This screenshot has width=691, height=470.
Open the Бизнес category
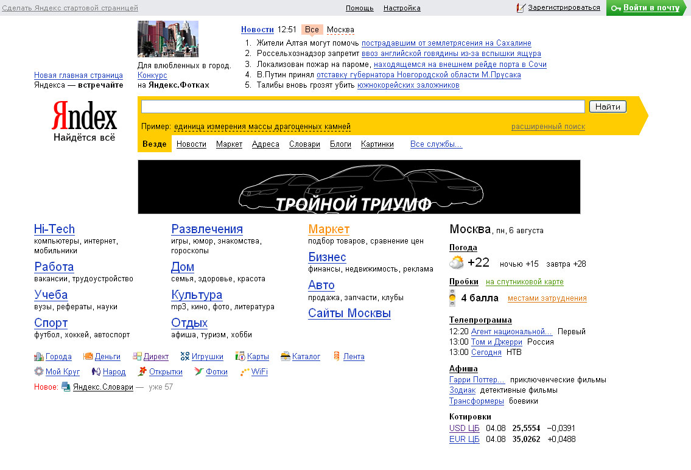point(327,257)
